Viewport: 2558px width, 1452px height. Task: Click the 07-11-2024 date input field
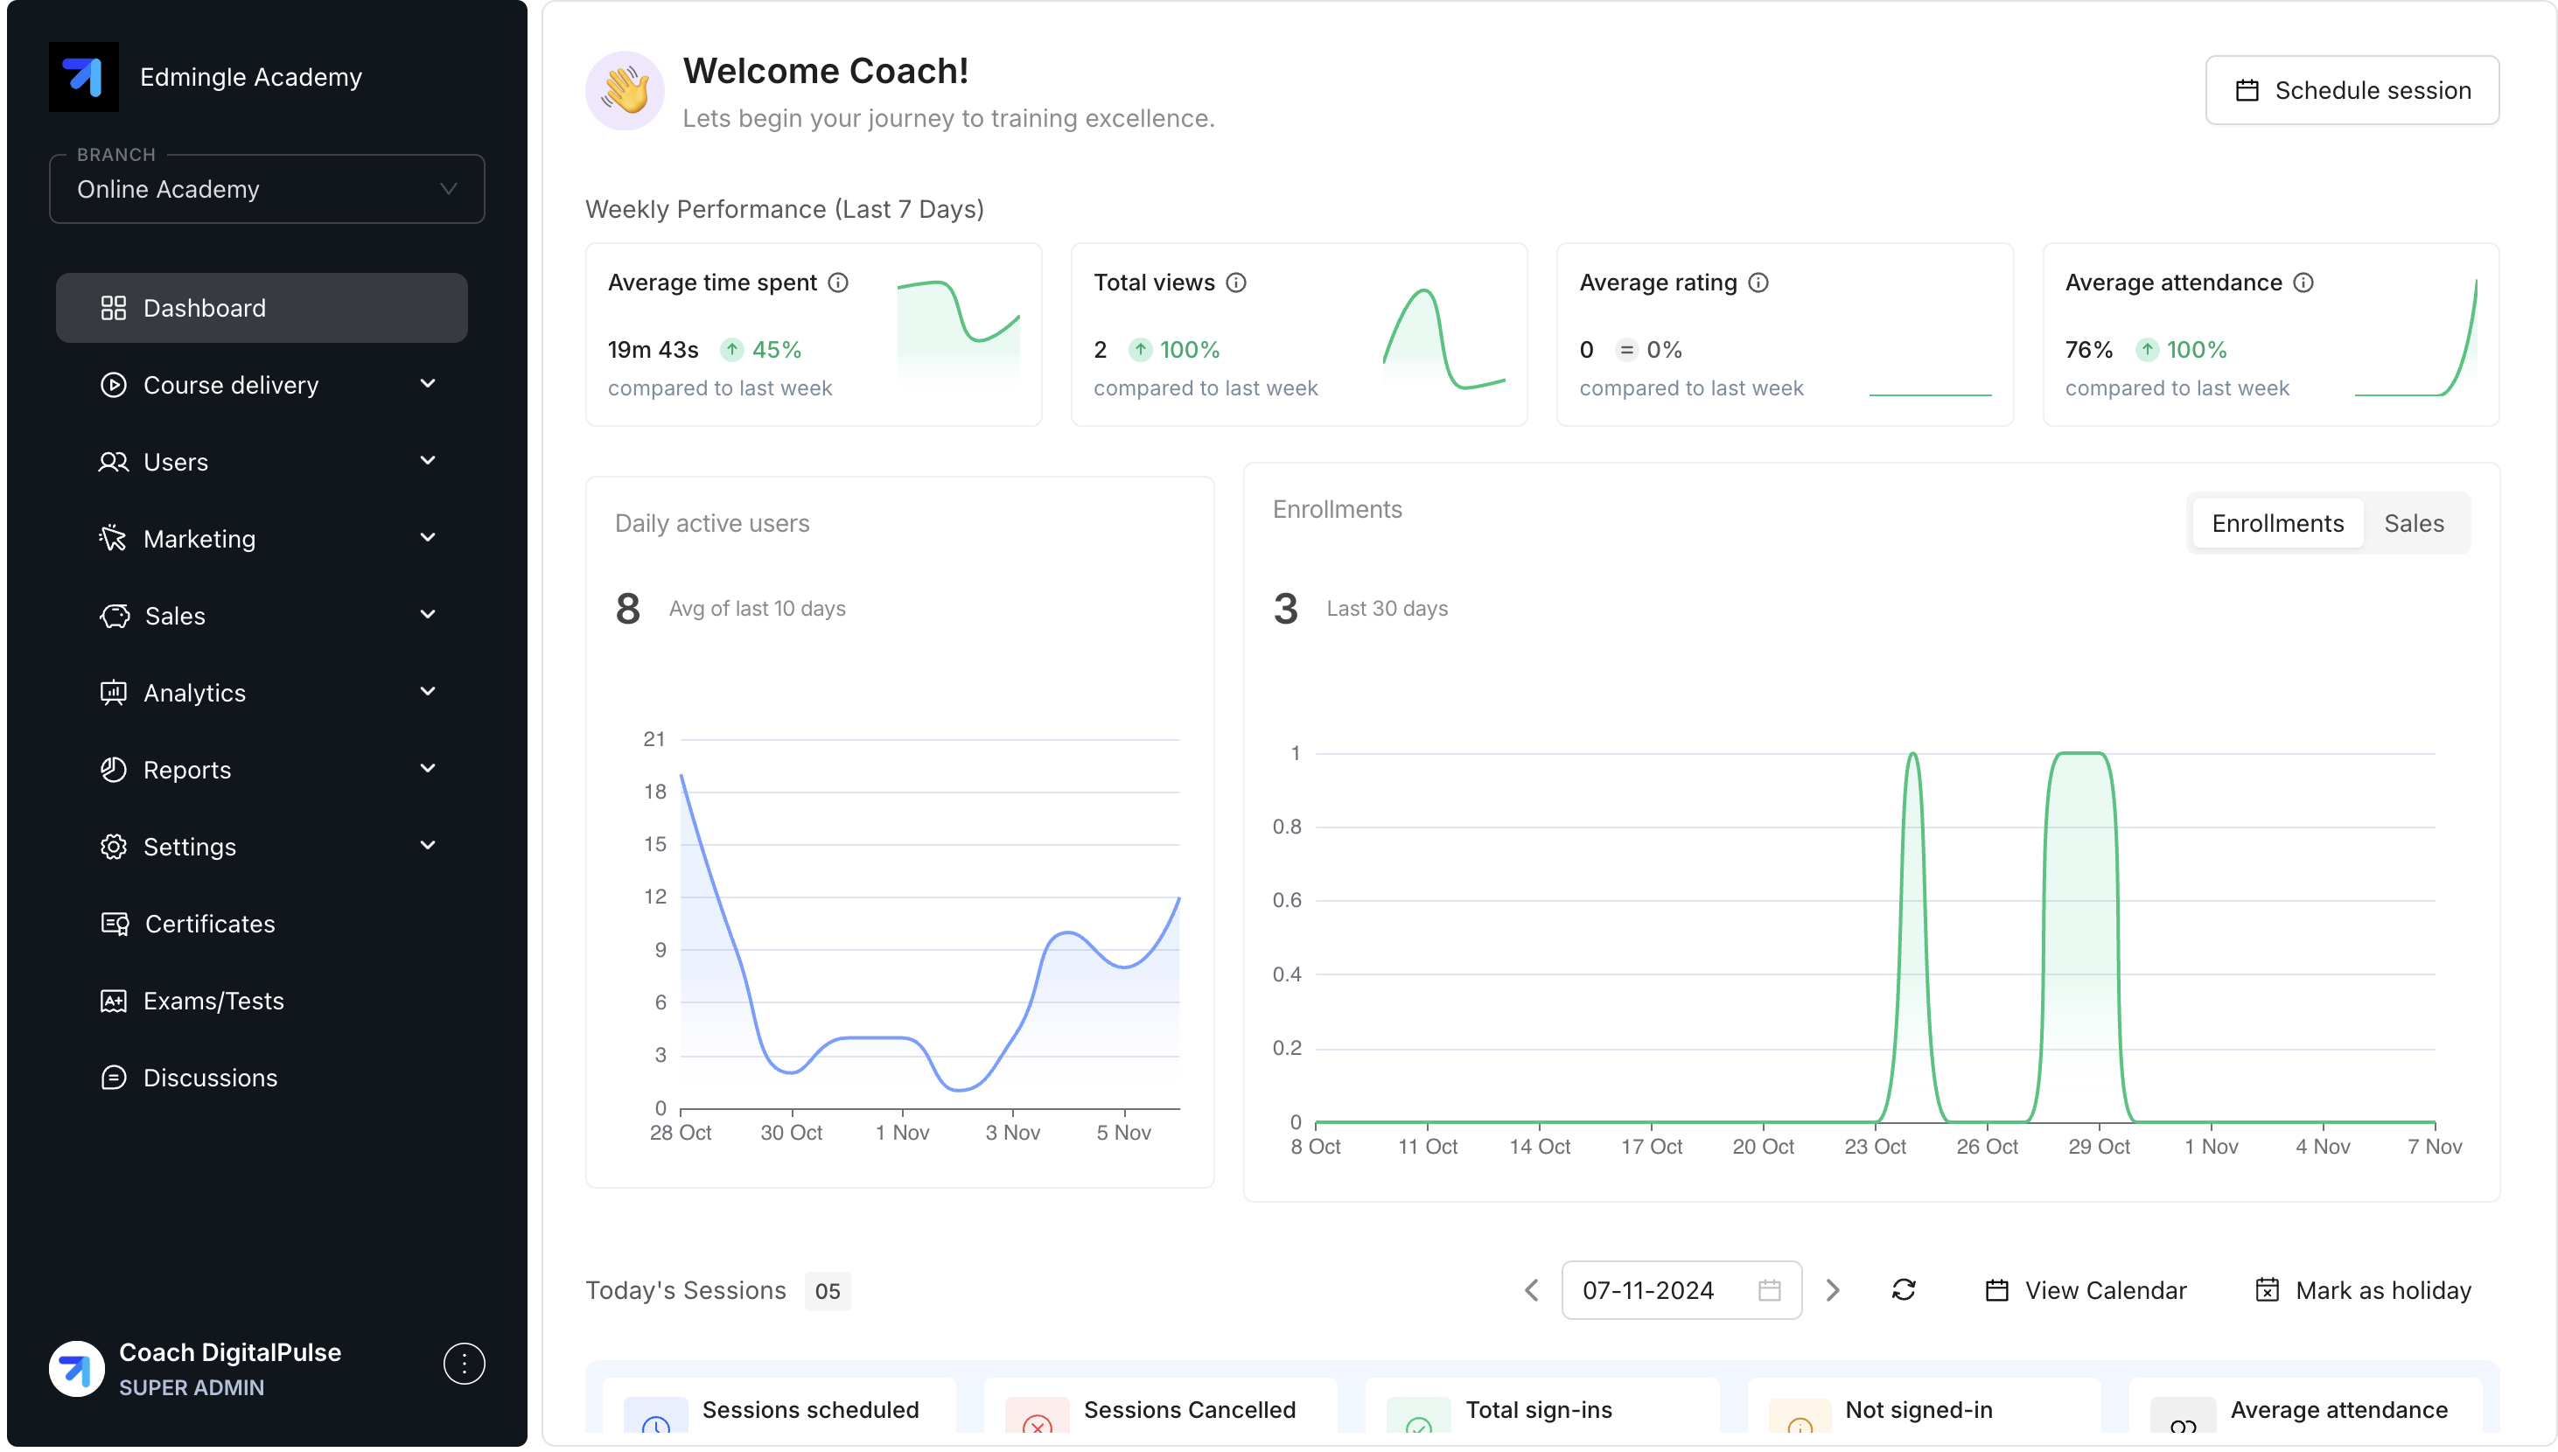(1666, 1289)
